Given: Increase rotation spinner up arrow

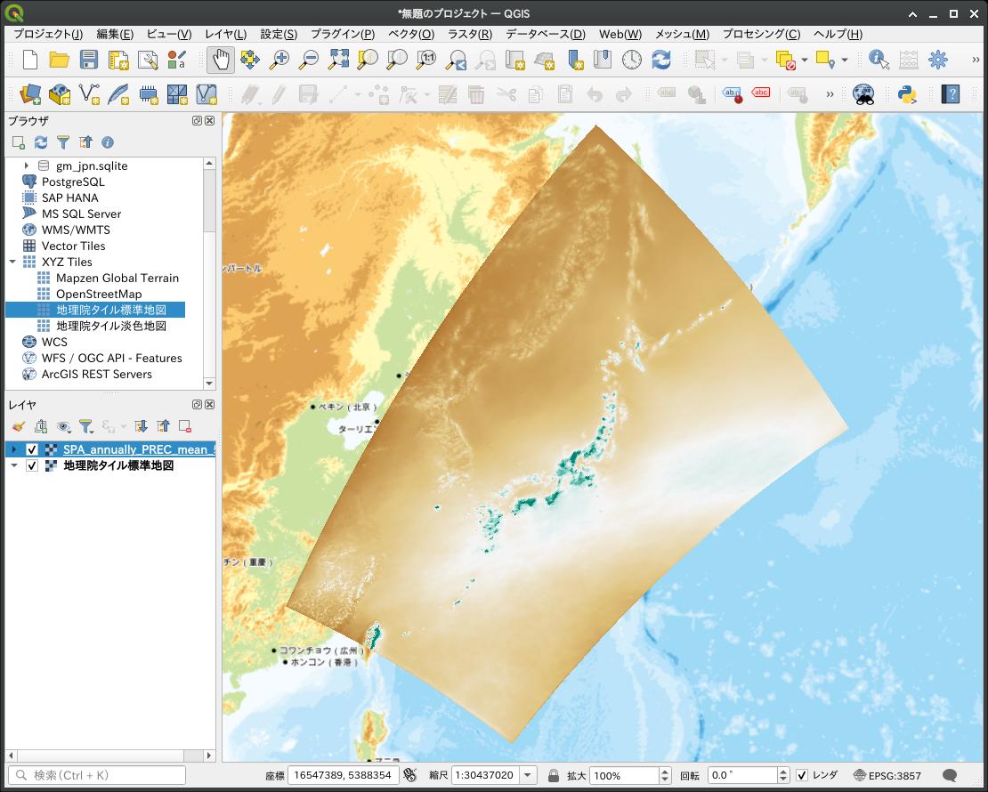Looking at the screenshot, I should tap(783, 772).
